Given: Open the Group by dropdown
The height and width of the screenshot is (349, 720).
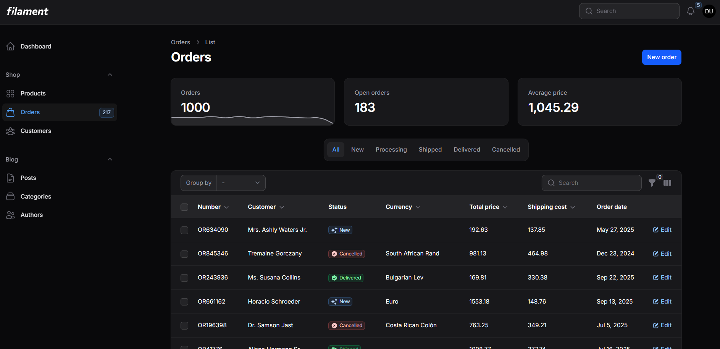Looking at the screenshot, I should (241, 183).
